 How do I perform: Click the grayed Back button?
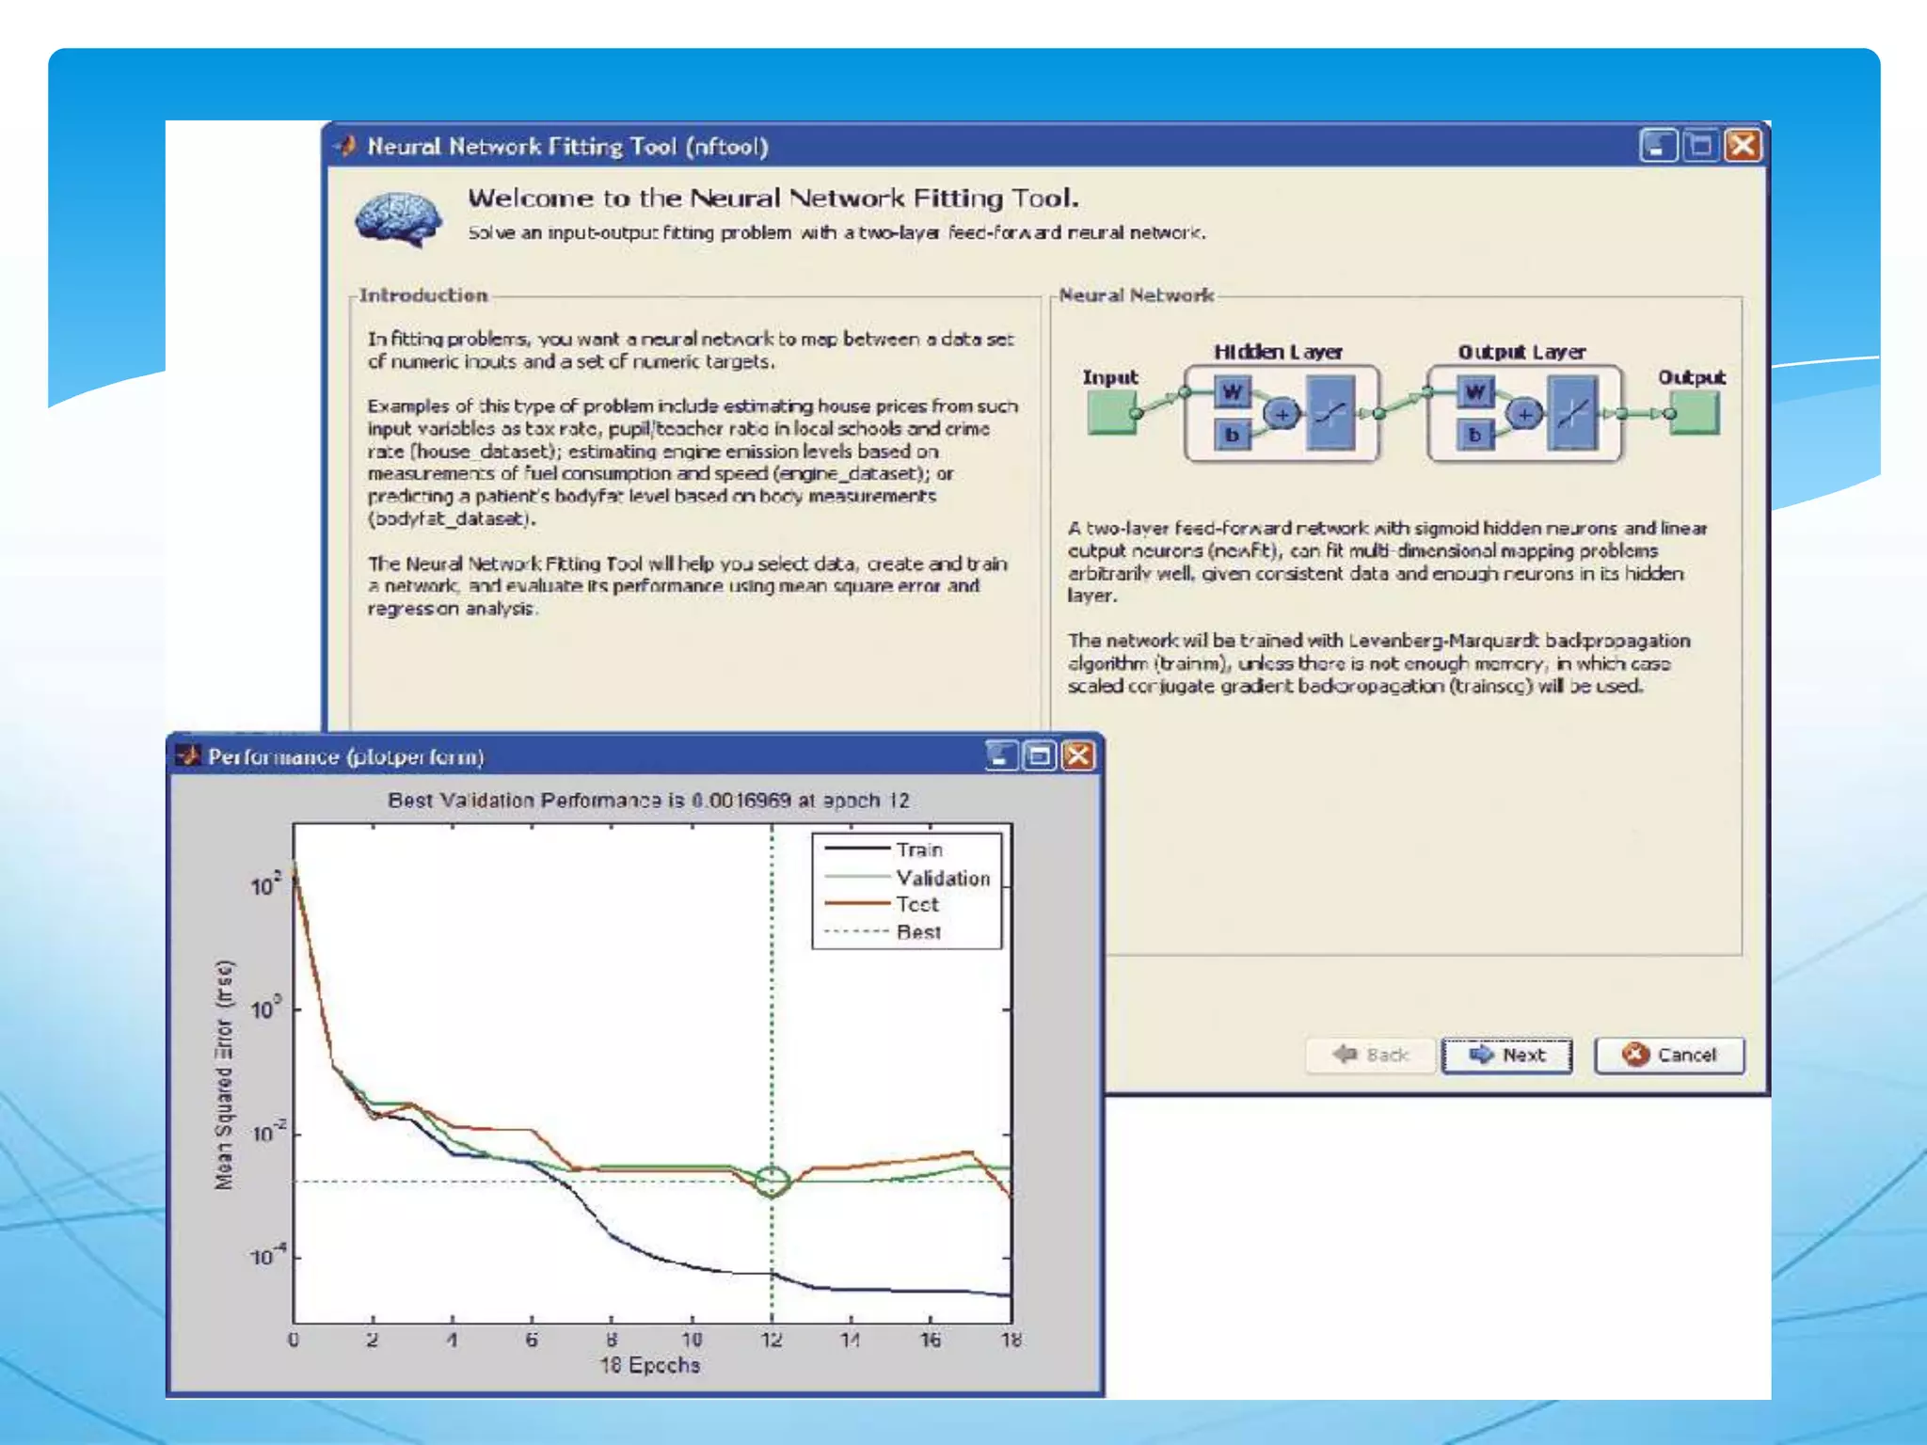pyautogui.click(x=1371, y=1055)
